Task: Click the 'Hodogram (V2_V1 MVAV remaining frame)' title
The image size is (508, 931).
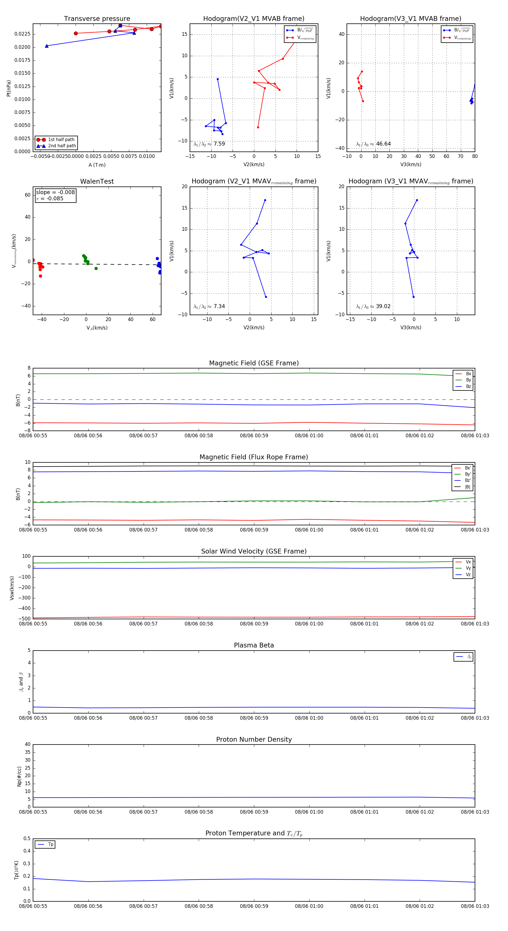Action: [x=254, y=181]
